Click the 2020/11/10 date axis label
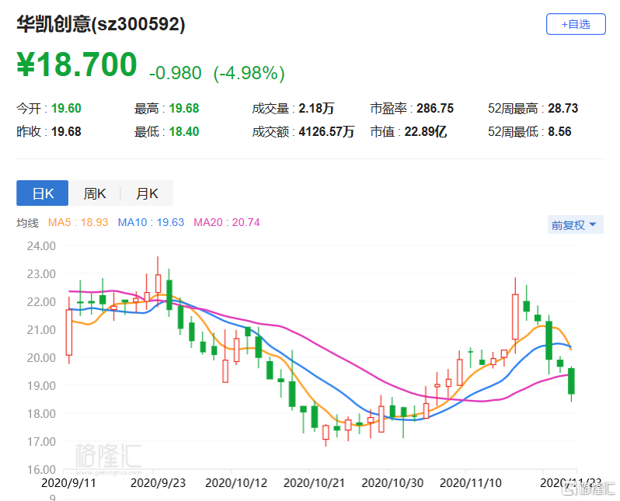 point(471,483)
